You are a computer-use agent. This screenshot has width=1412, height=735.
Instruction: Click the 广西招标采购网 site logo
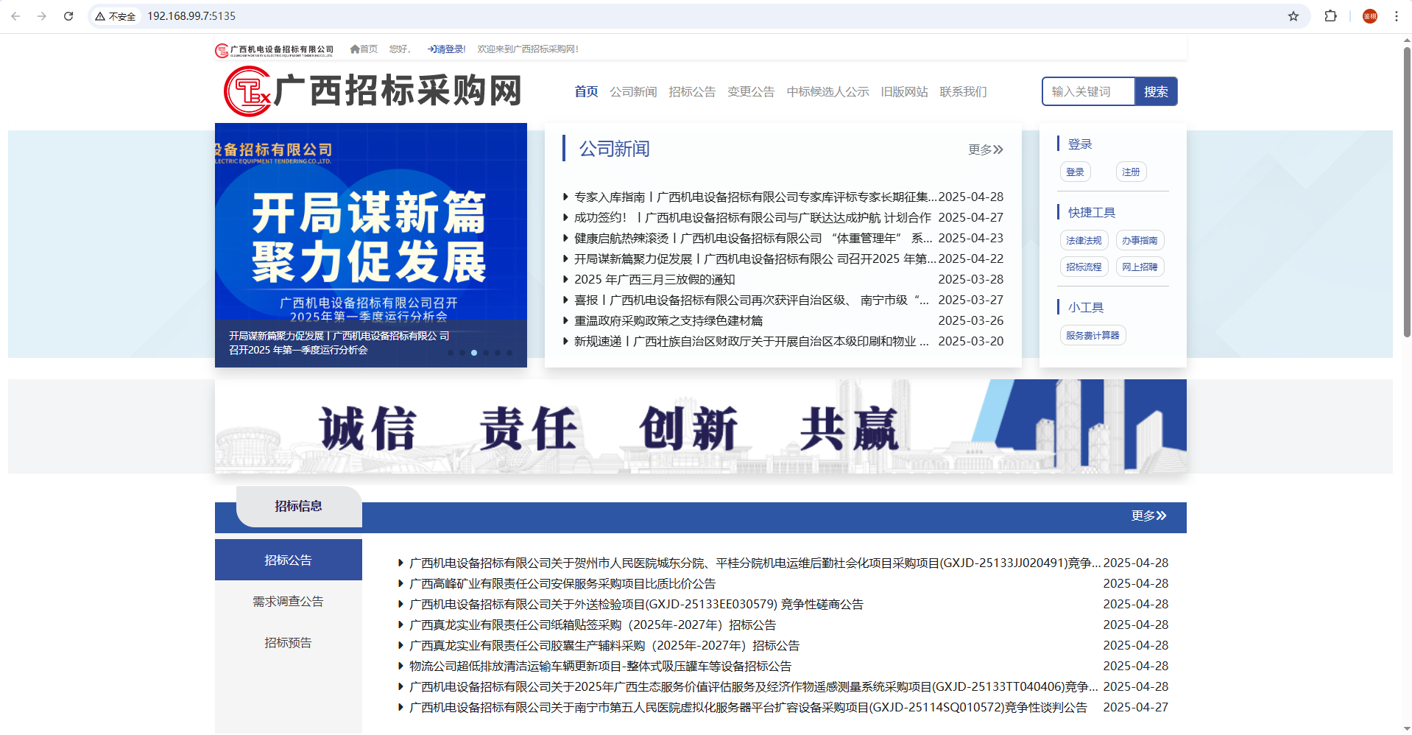click(373, 91)
